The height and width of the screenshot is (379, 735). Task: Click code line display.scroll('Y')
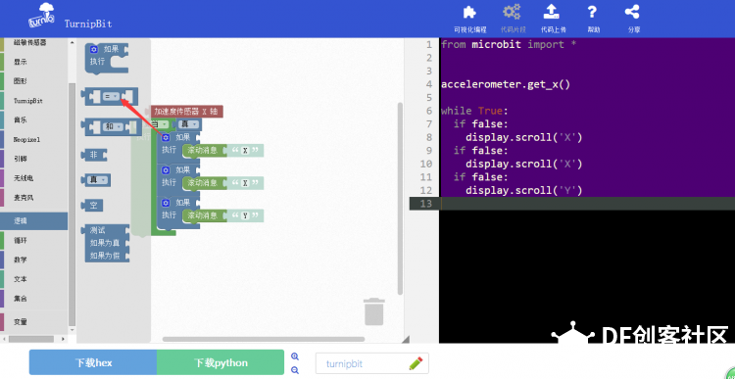coord(523,191)
